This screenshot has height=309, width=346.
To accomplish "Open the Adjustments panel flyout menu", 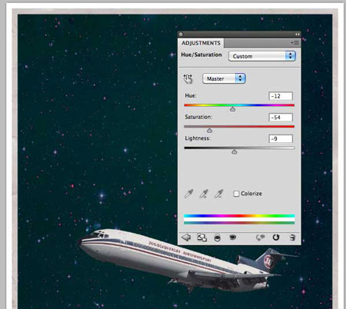I will coord(295,43).
